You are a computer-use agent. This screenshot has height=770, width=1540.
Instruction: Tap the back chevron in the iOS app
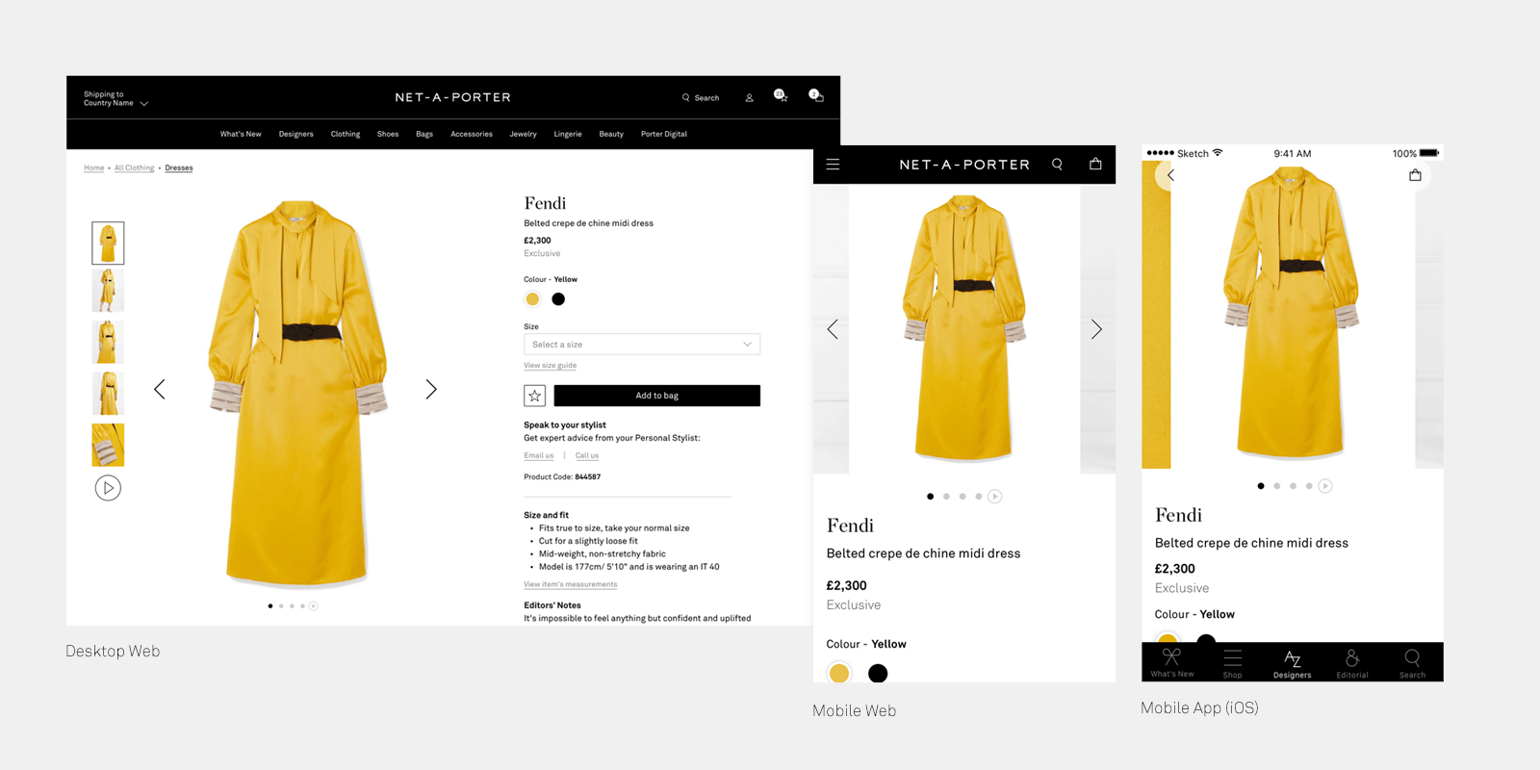point(1170,175)
